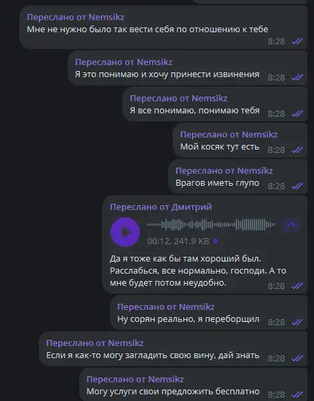The image size is (314, 401).
Task: Click Nemsikz name above 'Мой косяк тут есть'
Action: click(260, 135)
